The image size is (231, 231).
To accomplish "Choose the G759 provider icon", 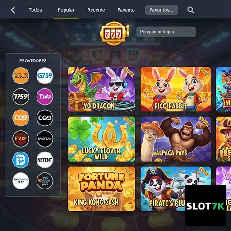I will (45, 76).
